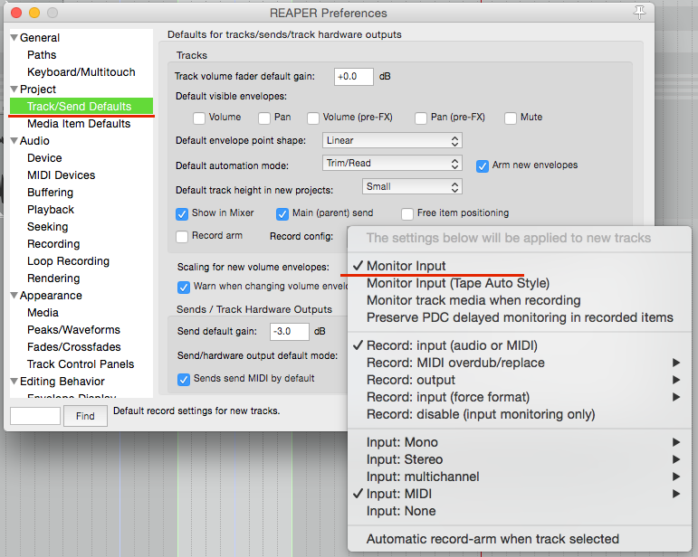Viewport: 698px width, 557px height.
Task: Enable Automatic record-arm when track selected
Action: (x=520, y=539)
